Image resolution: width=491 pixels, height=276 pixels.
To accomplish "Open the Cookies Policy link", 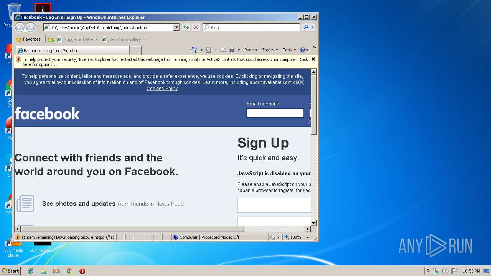I will coord(162,89).
